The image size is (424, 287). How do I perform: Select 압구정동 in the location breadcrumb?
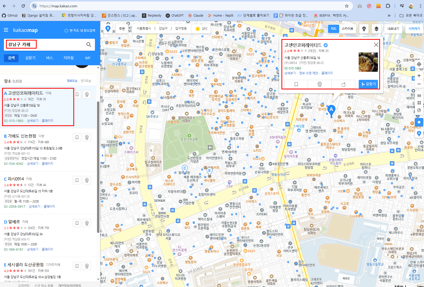point(181,28)
